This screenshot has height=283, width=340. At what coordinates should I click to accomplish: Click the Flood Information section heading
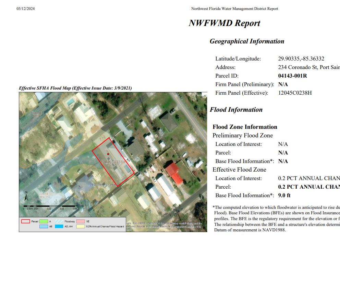pyautogui.click(x=236, y=110)
